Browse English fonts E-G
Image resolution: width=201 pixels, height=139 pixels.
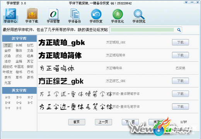coord(19,97)
